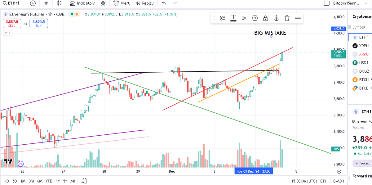This screenshot has width=372, height=185.
Task: Open the Indicators dialog
Action: tap(82, 3)
